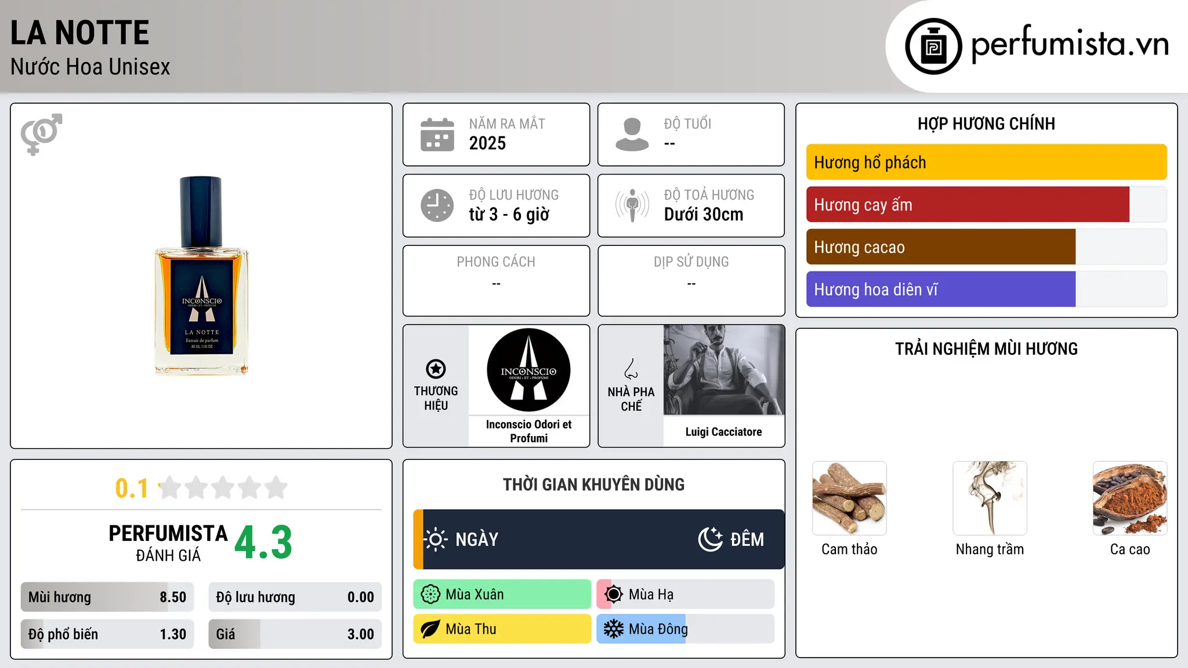Open the perfumista.vn site link
Image resolution: width=1188 pixels, height=668 pixels.
[x=1070, y=44]
